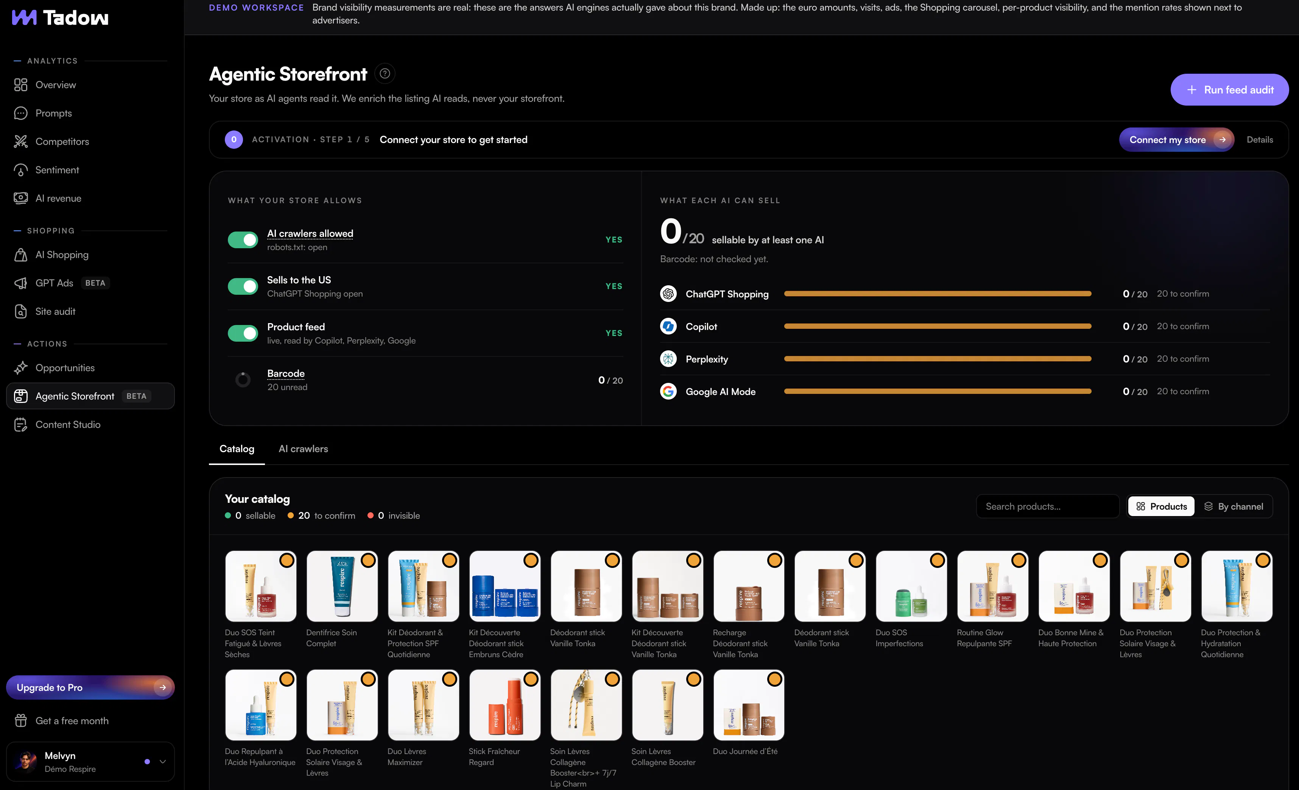1299x790 pixels.
Task: Click the help question-mark icon beside Agentic Storefront
Action: [385, 74]
